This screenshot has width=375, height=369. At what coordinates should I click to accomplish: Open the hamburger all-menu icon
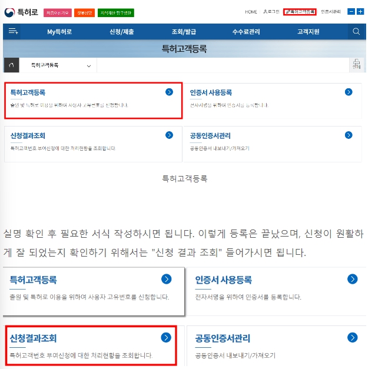[x=13, y=31]
